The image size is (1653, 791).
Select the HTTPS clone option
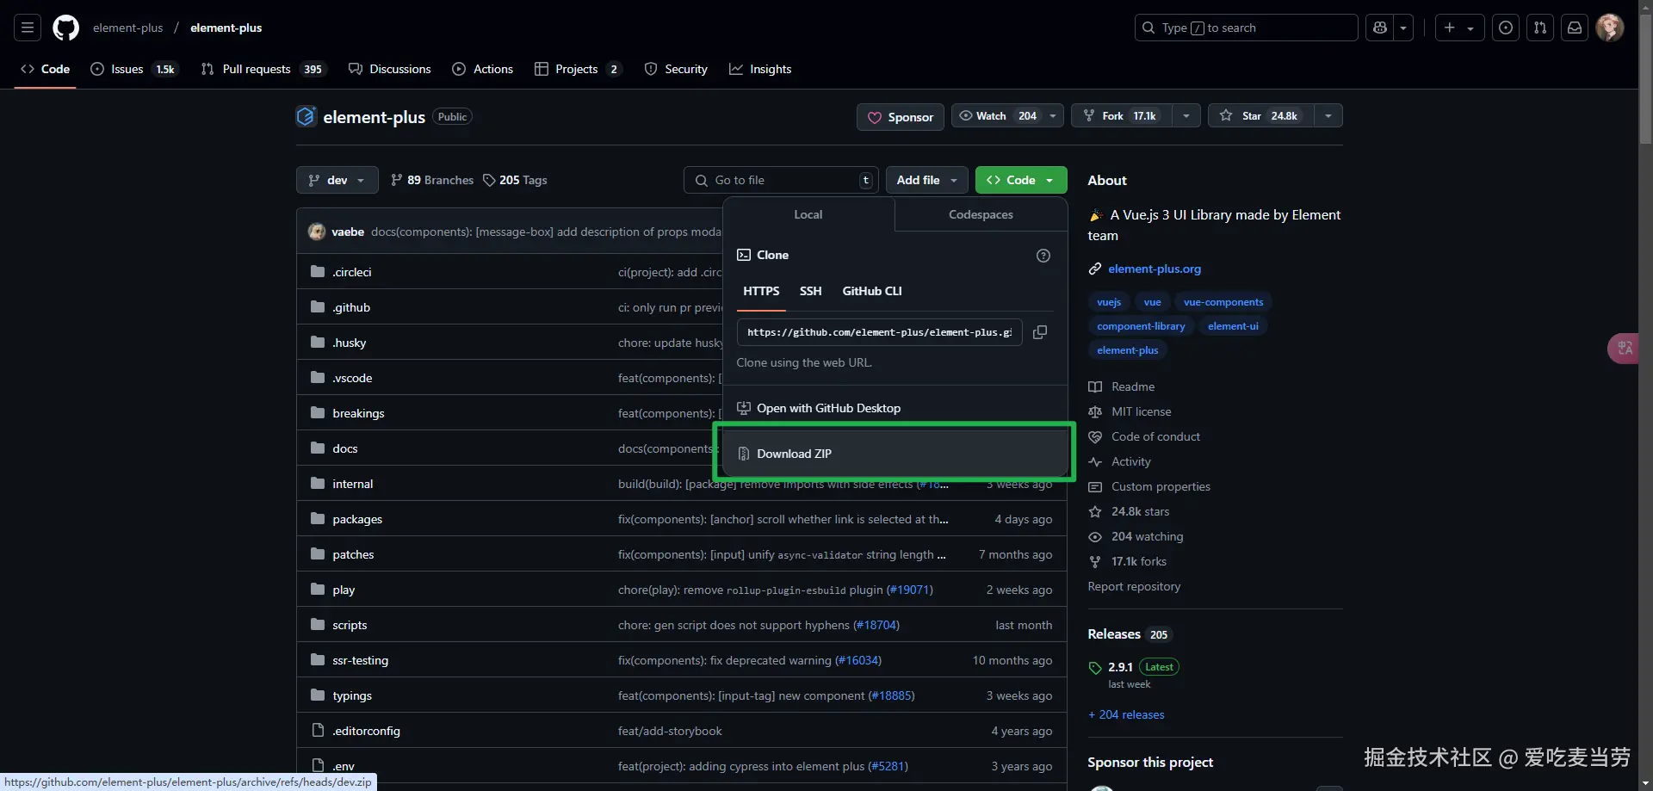[761, 291]
